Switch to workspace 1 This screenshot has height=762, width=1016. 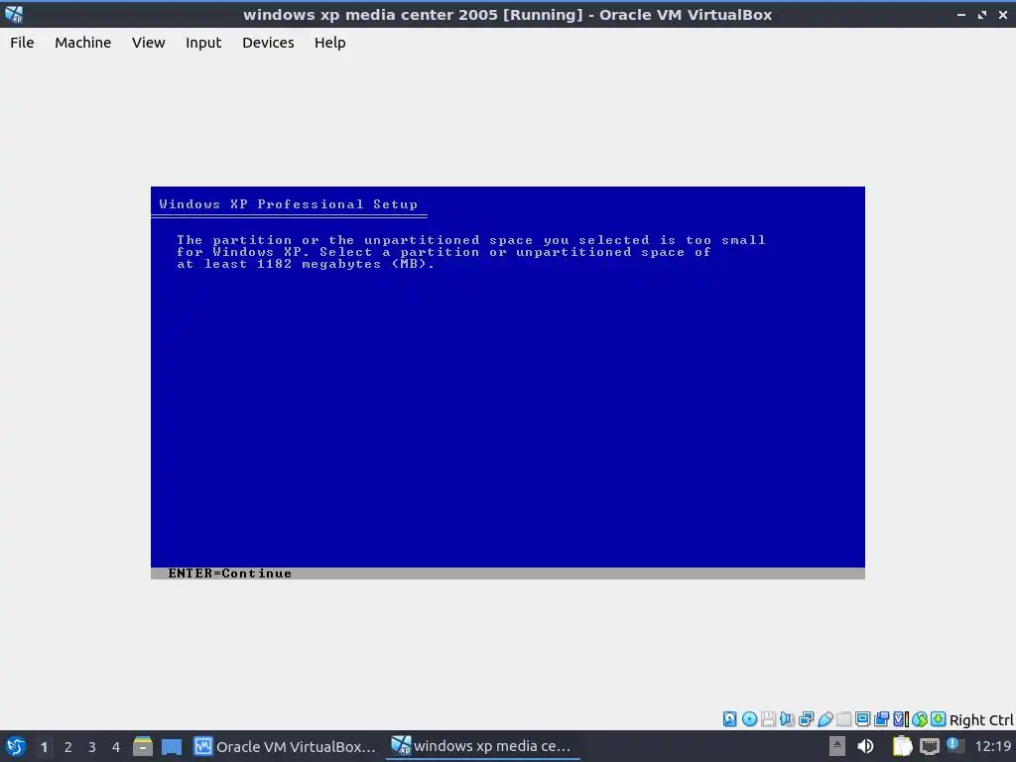click(44, 747)
